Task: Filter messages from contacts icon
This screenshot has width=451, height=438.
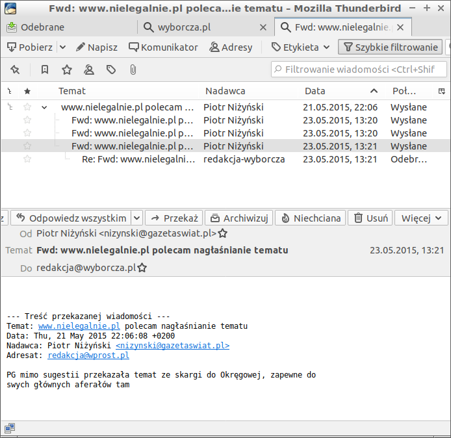Action: coord(89,70)
